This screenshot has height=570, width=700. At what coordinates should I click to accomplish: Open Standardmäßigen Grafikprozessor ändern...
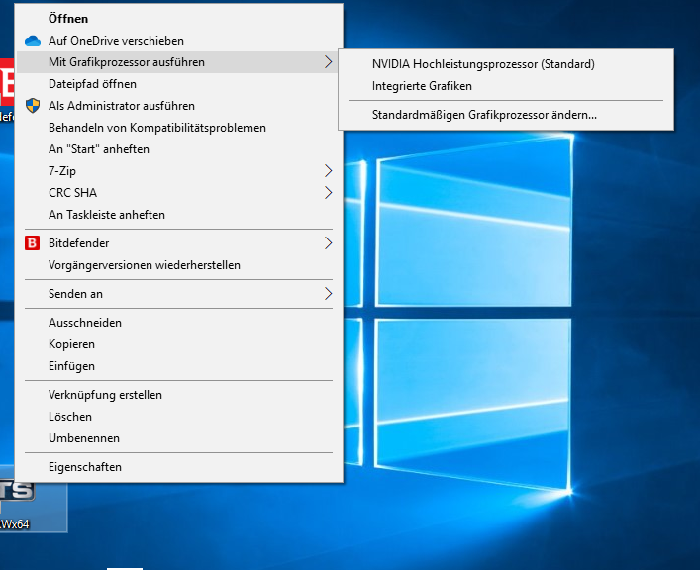(x=484, y=115)
